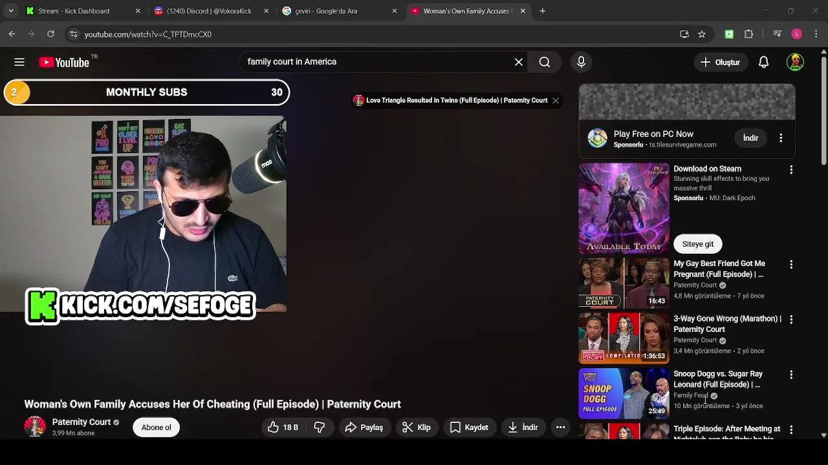828x465 pixels.
Task: Open the YouTube account avatar menu
Action: [795, 62]
